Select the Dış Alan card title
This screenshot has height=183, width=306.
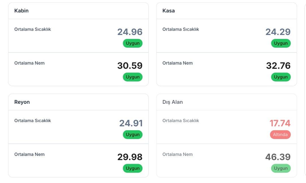[173, 102]
